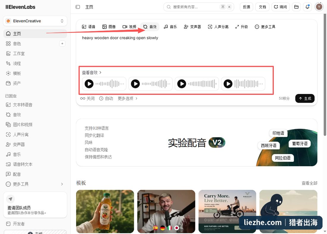Image resolution: width=327 pixels, height=234 pixels.
Task: Open pinned 音效 sidebar item
Action: tap(35, 115)
